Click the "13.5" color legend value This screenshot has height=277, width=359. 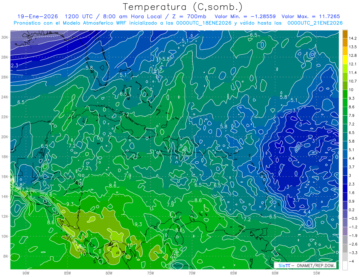pos(352,47)
